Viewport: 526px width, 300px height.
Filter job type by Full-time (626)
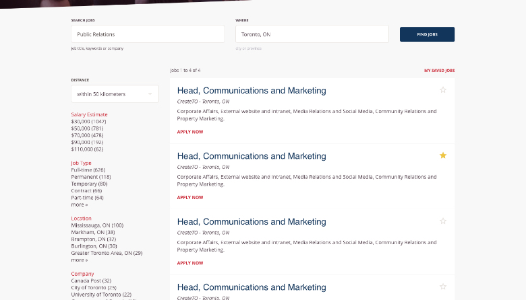pos(88,170)
